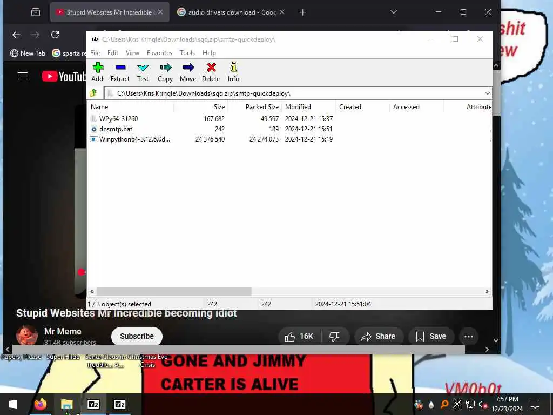Open the Tools menu in 7-Zip
Screen dimensions: 553x415
[x=187, y=53]
